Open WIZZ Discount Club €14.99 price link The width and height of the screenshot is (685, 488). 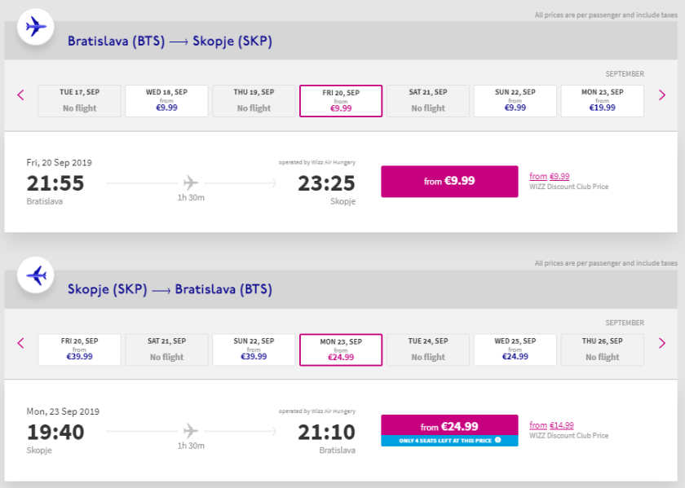551,425
